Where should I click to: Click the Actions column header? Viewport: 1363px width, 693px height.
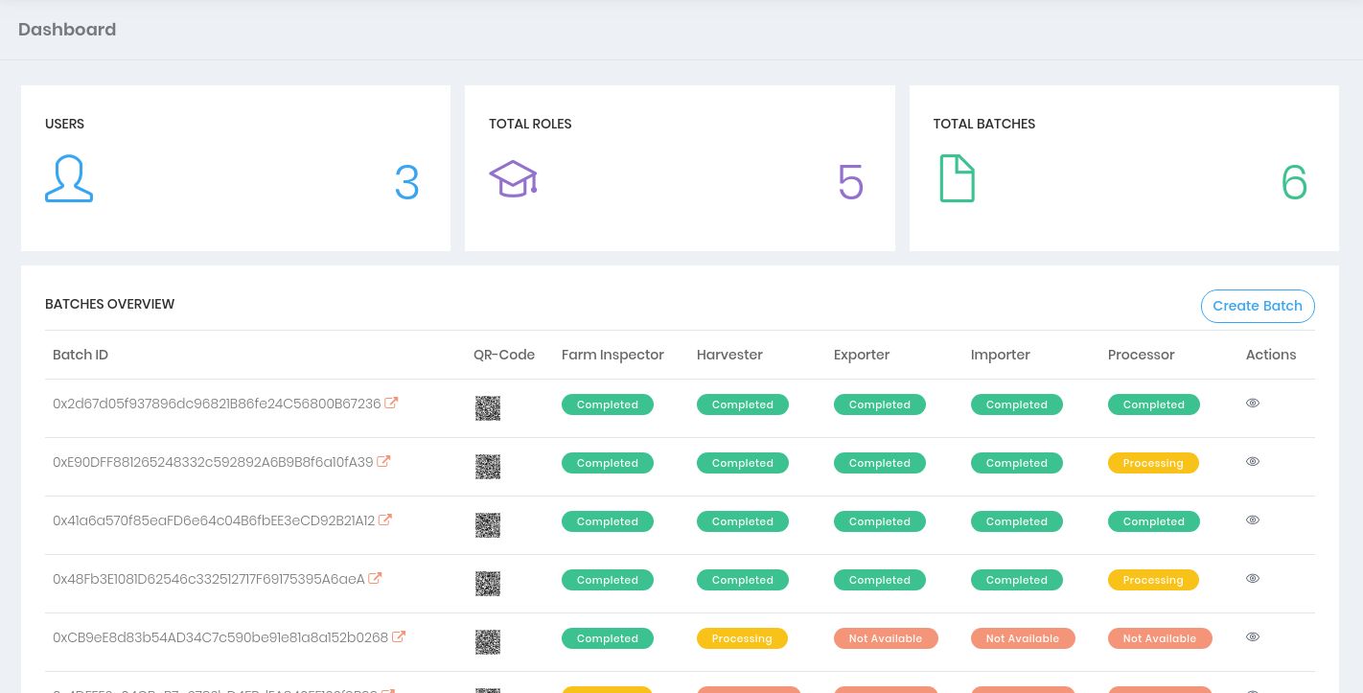coord(1271,355)
